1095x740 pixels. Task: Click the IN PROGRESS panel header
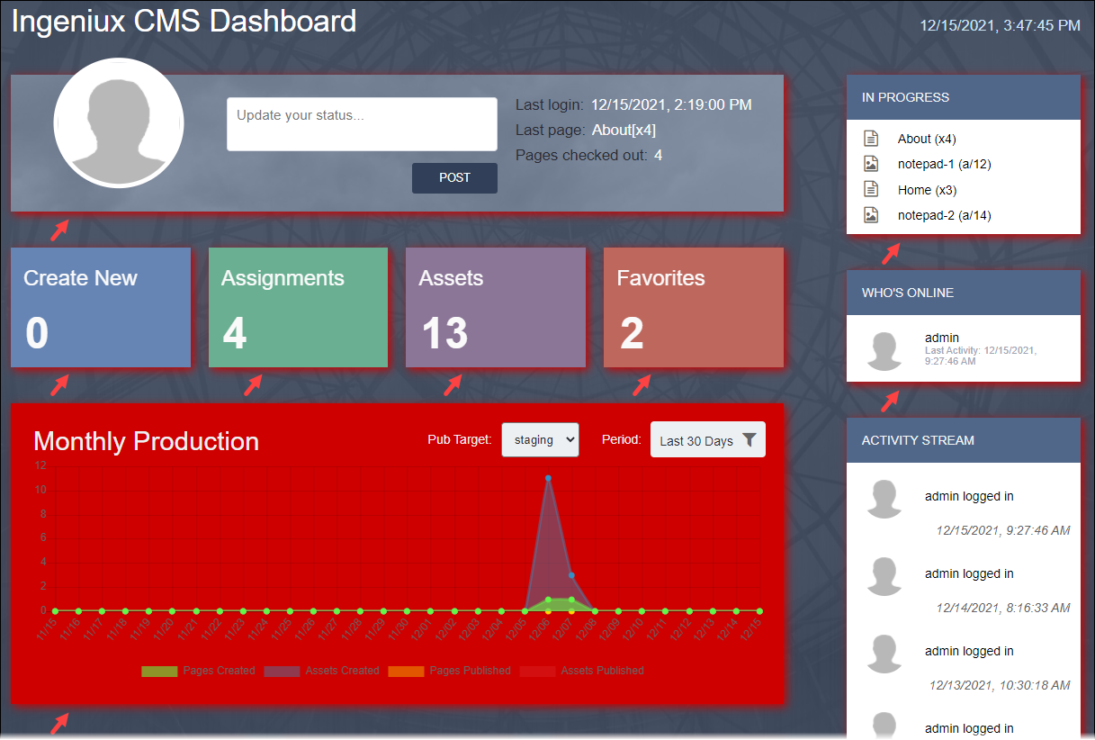[x=964, y=97]
